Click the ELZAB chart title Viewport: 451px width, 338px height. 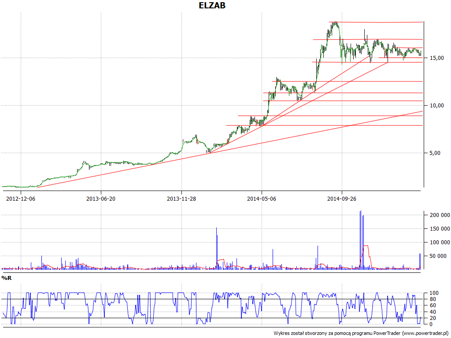212,5
